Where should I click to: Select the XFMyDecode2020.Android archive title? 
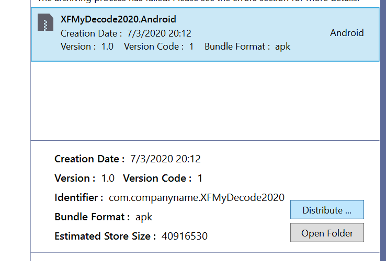pyautogui.click(x=118, y=19)
